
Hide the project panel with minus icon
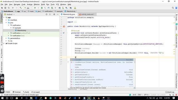[x=58, y=14]
